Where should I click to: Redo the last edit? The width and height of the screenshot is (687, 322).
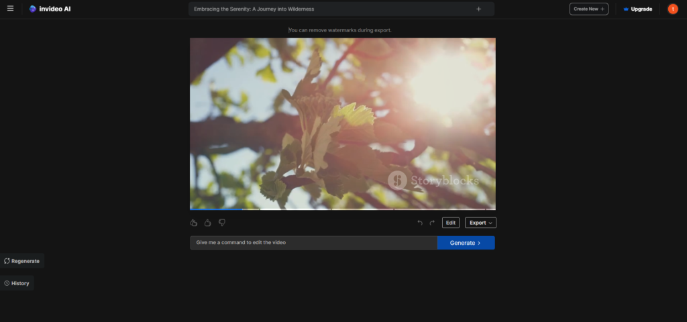click(x=432, y=223)
